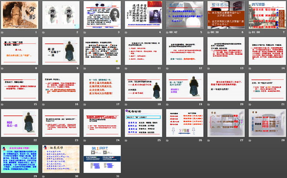Select slide 9 thumbnail with back-view figure
This screenshot has width=287, height=178.
(x=61, y=51)
